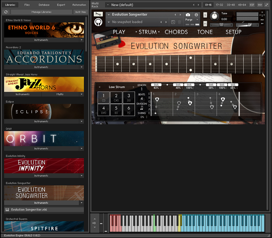Delete the snapshot with the trash icon

pyautogui.click(x=179, y=22)
